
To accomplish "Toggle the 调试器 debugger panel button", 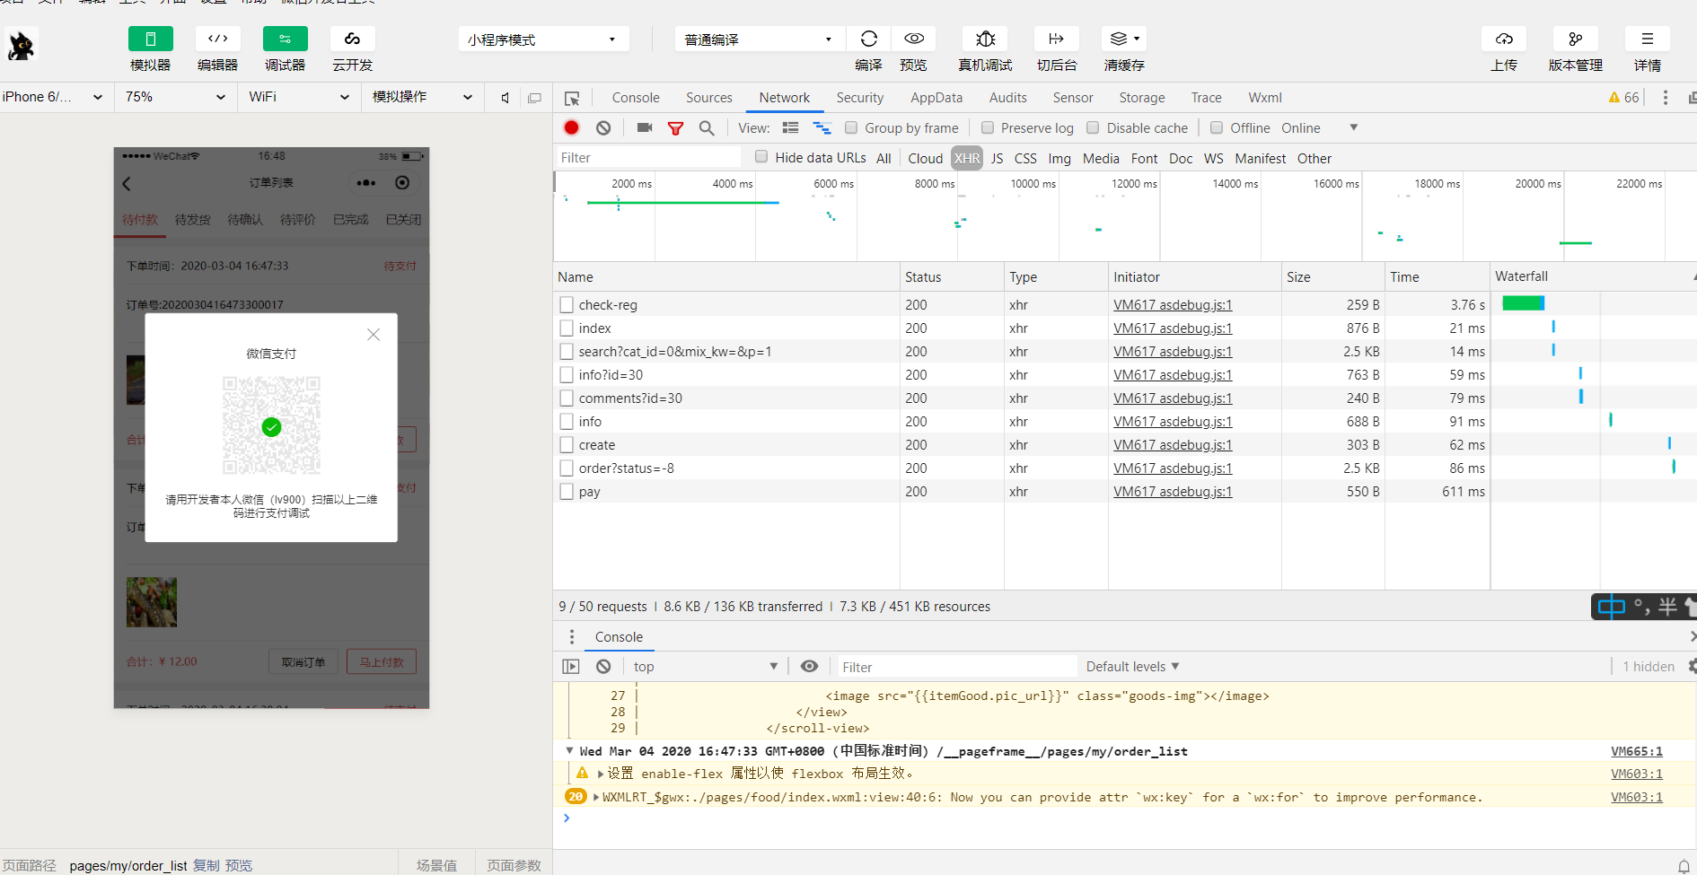I will (x=285, y=39).
